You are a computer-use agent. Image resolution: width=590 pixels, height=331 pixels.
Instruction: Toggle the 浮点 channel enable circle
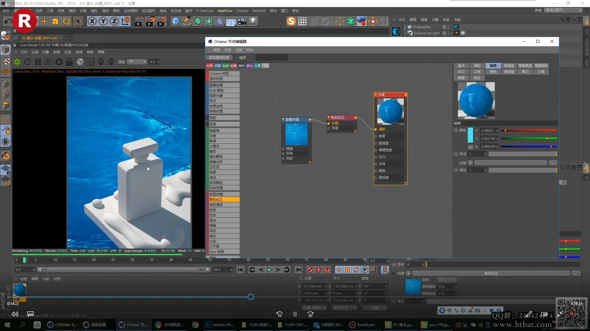[456, 154]
